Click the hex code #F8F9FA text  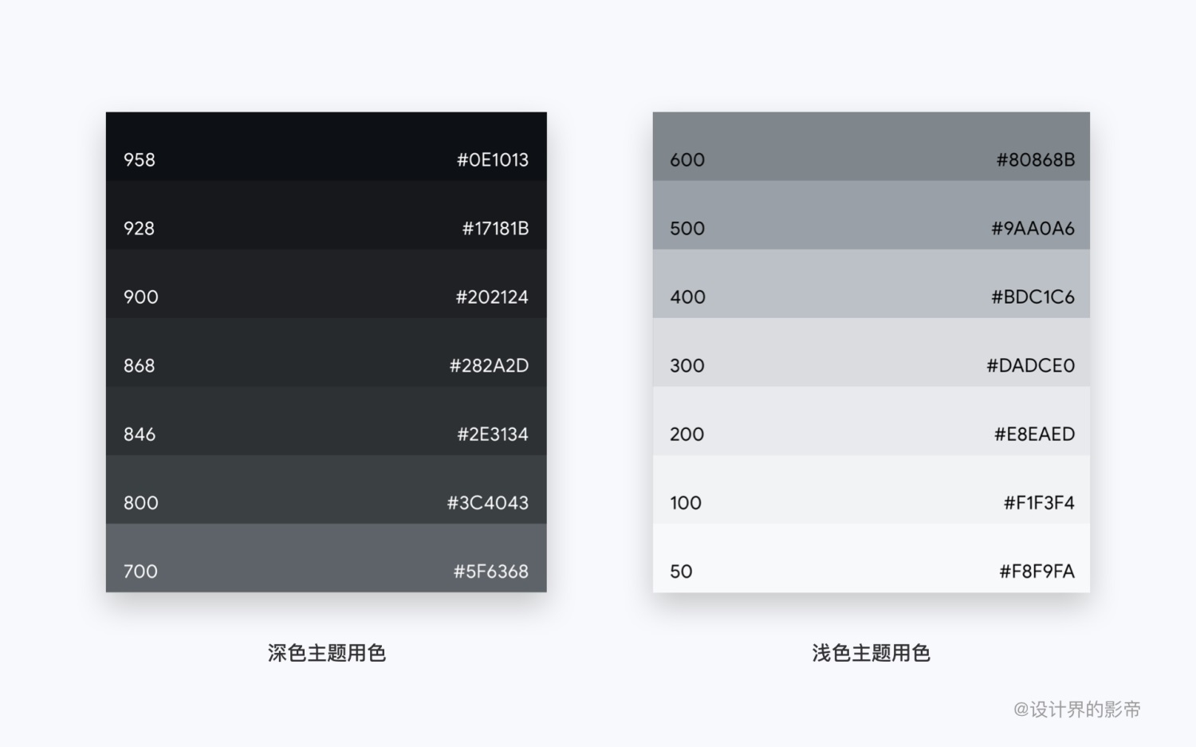1037,571
